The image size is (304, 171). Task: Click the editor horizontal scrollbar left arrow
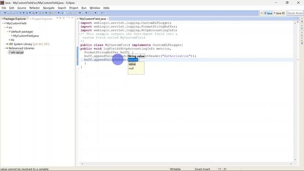point(82,164)
